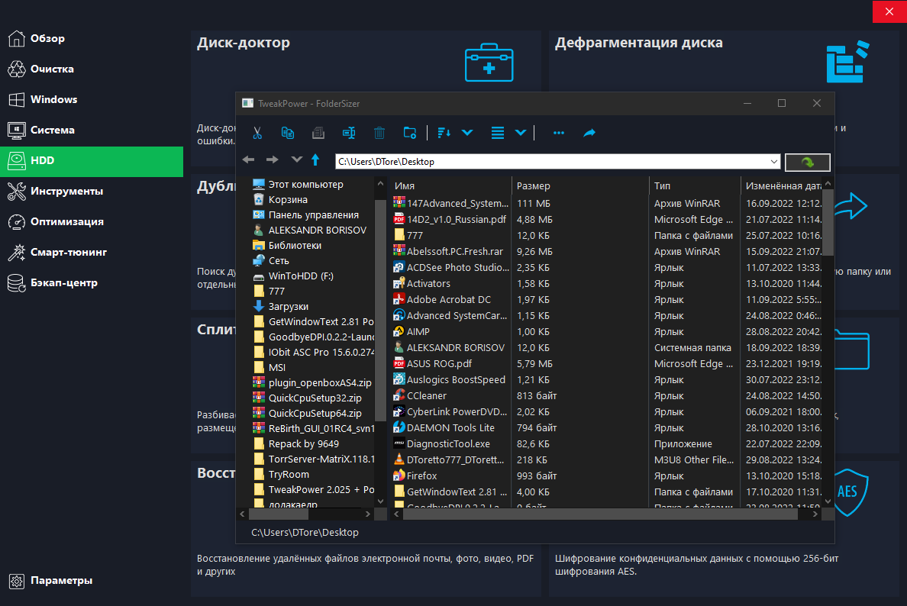Select Сеть in folder tree
This screenshot has width=907, height=606.
pos(279,261)
